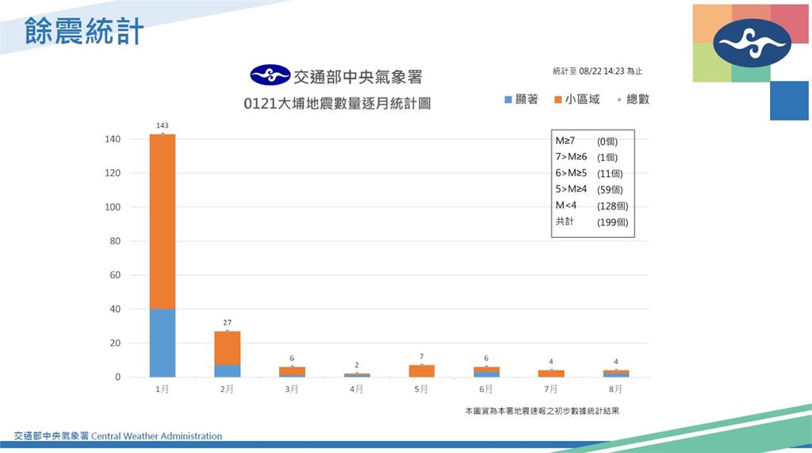Click the M<4 (128個) row
The width and height of the screenshot is (812, 453).
tap(592, 205)
